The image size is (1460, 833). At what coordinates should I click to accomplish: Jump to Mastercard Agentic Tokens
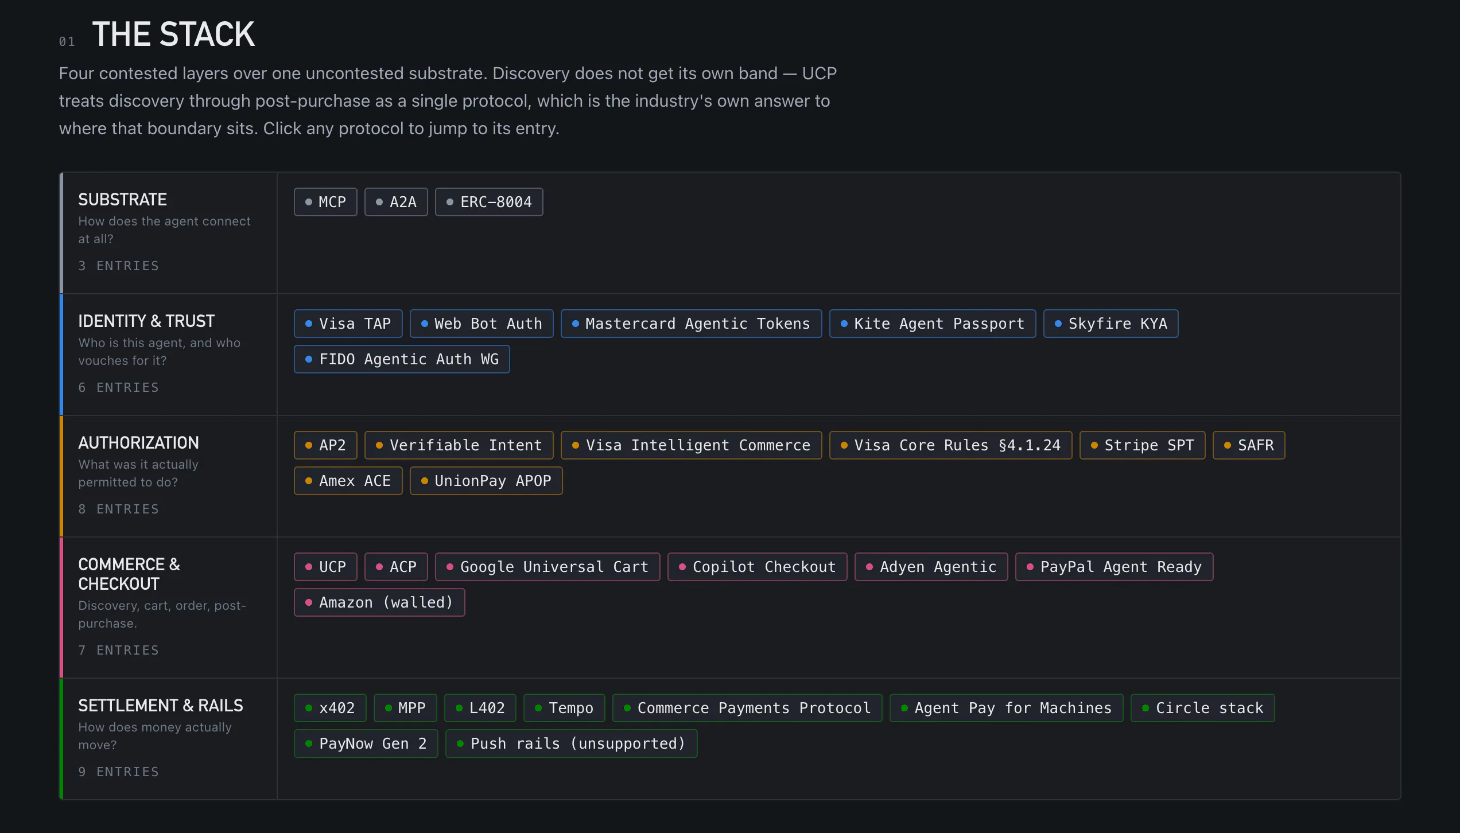point(691,324)
